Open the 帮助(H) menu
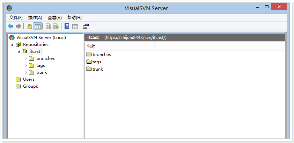The image size is (294, 143). [74, 18]
